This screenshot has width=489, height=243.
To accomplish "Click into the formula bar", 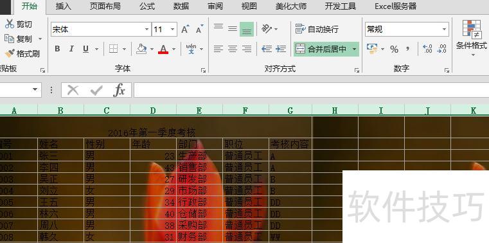I will [311, 90].
